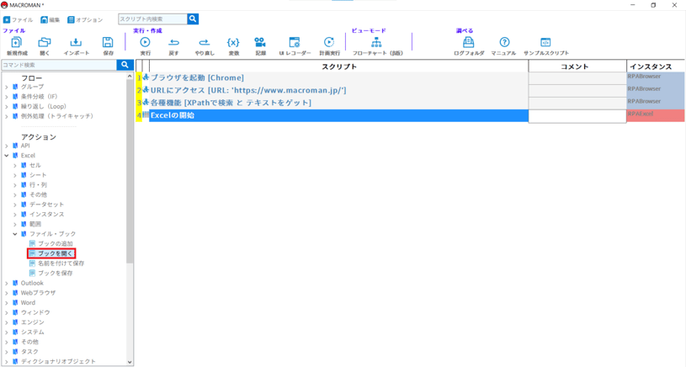Open the ファイル menu
Image resolution: width=686 pixels, height=367 pixels.
19,19
